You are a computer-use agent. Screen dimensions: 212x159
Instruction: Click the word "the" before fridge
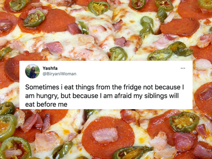pos(116,87)
